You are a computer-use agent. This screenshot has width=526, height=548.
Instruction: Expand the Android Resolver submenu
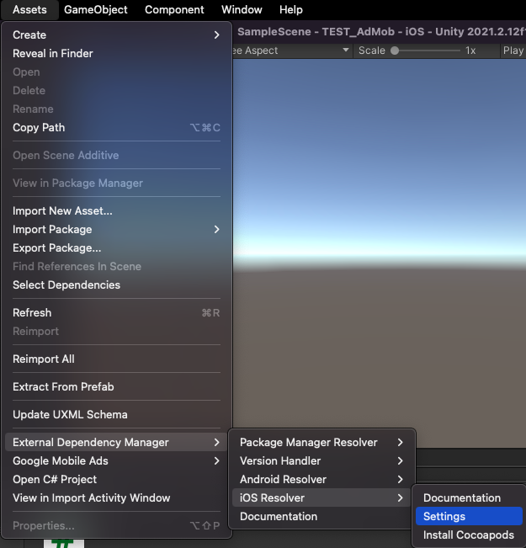coord(321,479)
